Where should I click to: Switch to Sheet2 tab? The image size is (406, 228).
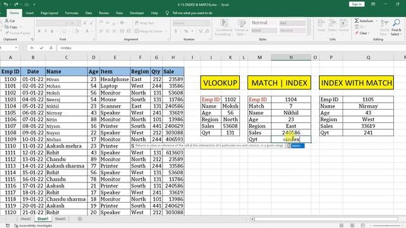point(25,219)
